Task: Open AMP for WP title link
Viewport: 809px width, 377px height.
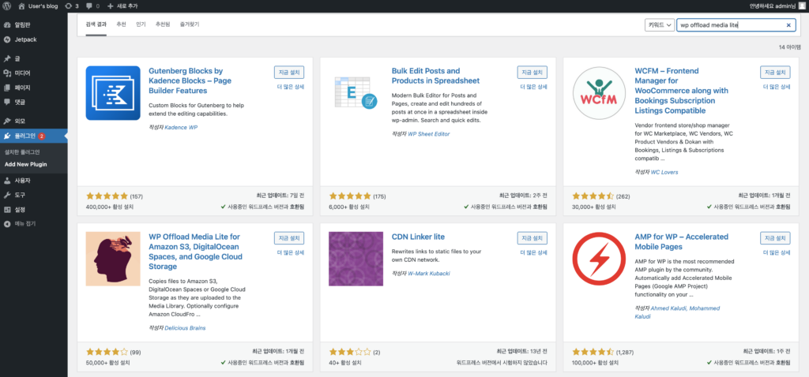Action: click(682, 242)
